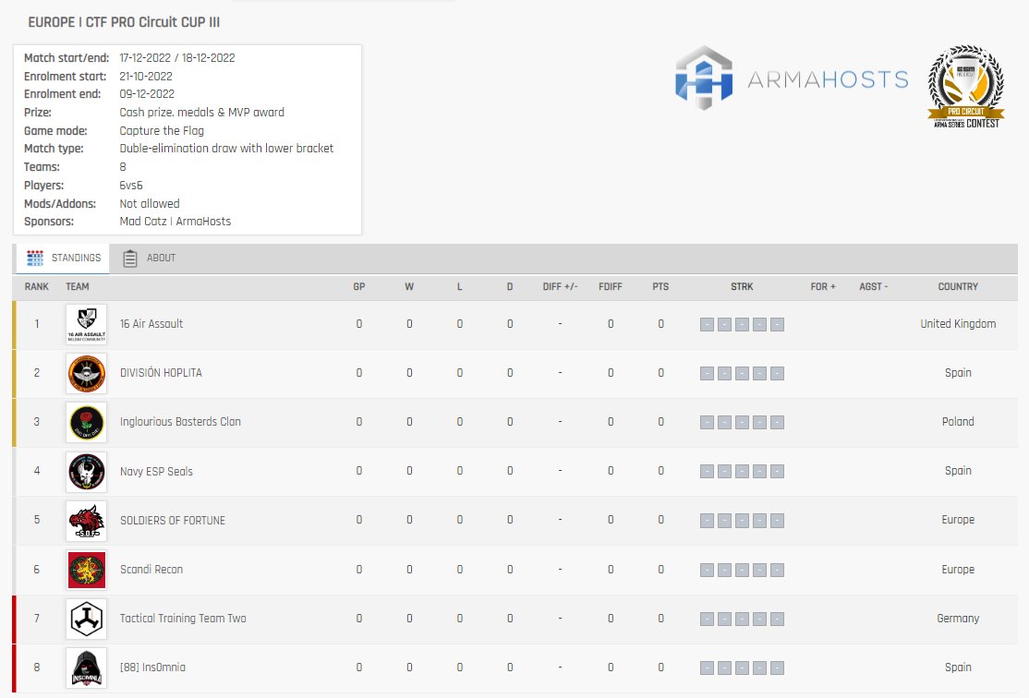The height and width of the screenshot is (698, 1029).
Task: Click the Germany country cell
Action: [x=958, y=618]
